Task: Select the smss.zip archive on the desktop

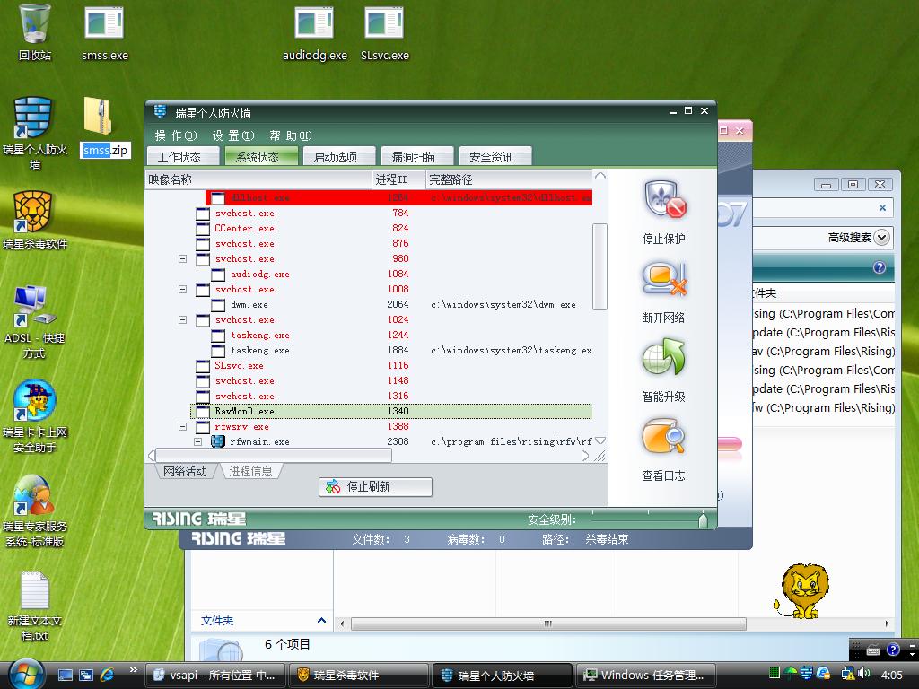Action: (x=105, y=127)
